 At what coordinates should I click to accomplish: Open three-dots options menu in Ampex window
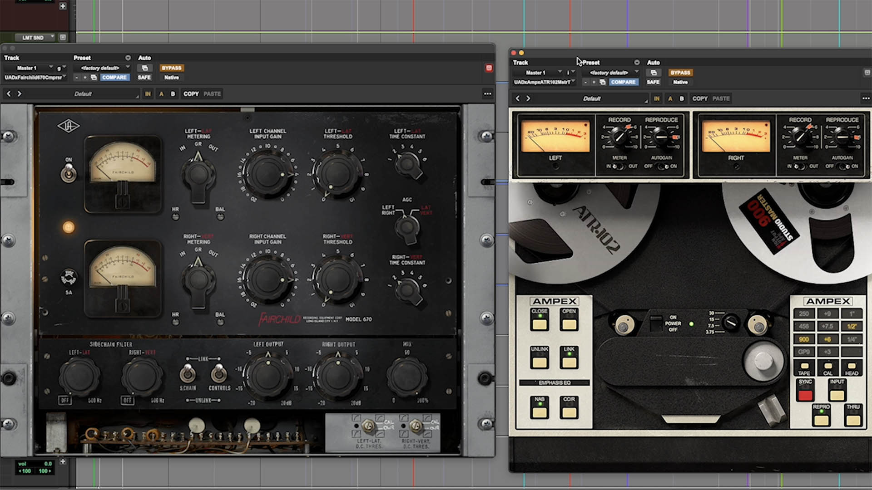click(866, 98)
